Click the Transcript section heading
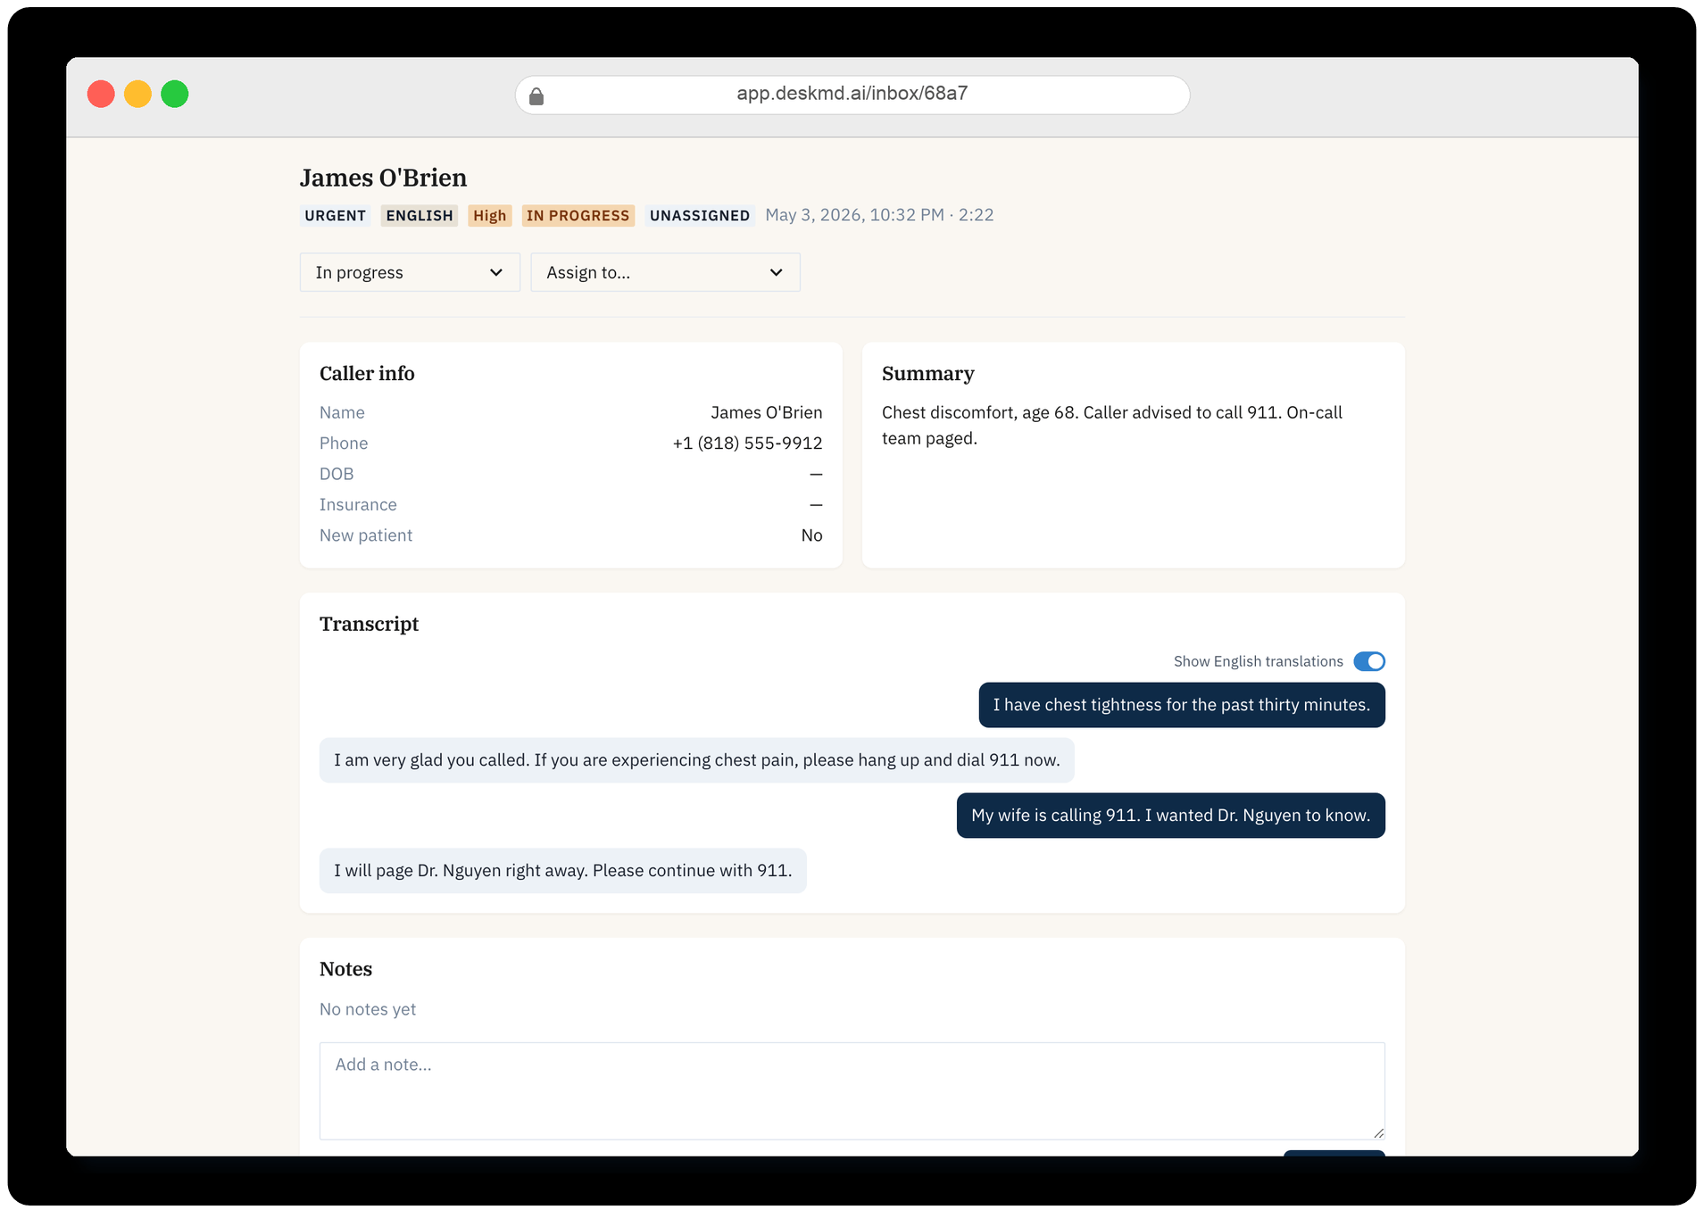Screen dimensions: 1704x1210 pos(369,624)
